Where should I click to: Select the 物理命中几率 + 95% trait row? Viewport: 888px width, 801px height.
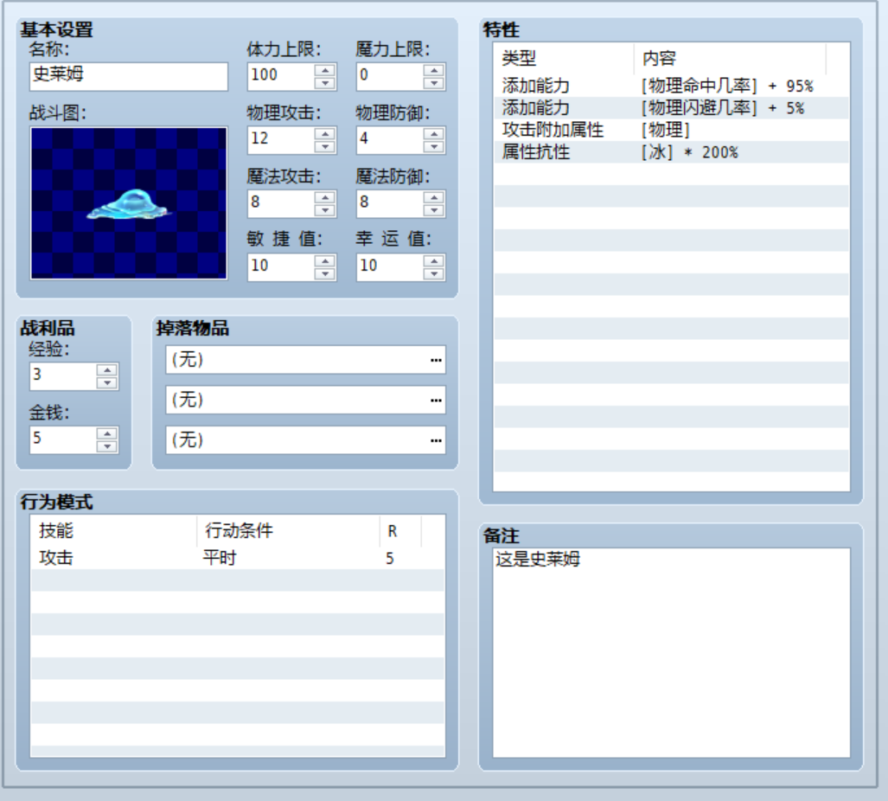[671, 87]
